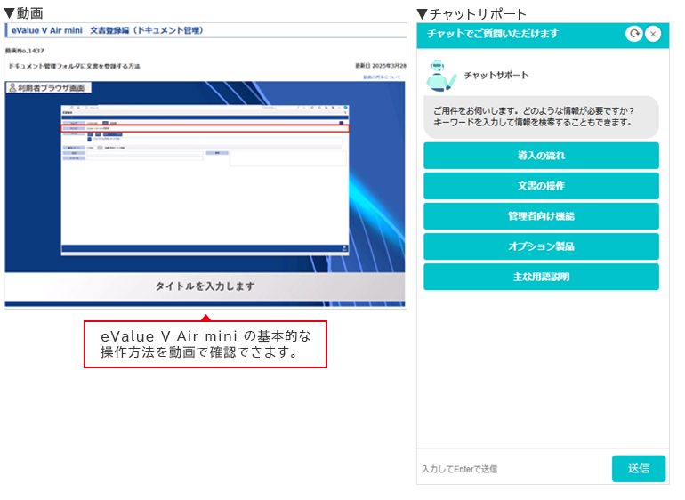This screenshot has height=500, width=685.
Task: Click the 送信 send button
Action: tap(638, 469)
